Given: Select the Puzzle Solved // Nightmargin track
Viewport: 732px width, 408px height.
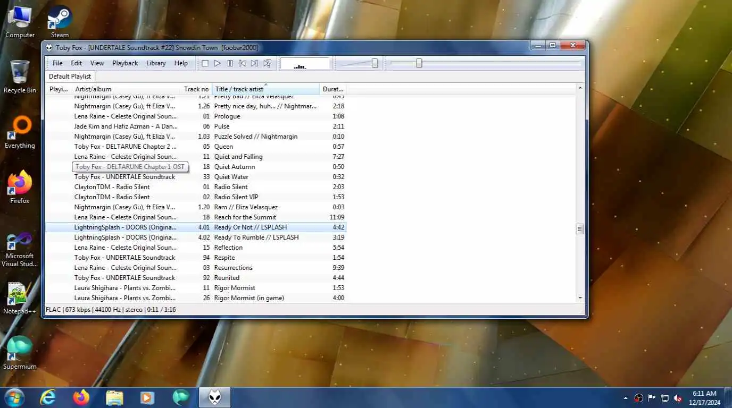Looking at the screenshot, I should [196, 137].
